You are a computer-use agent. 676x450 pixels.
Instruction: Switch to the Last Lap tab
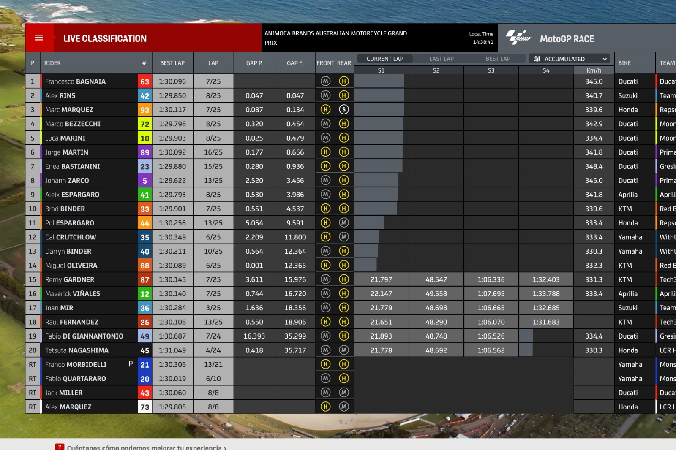(441, 59)
